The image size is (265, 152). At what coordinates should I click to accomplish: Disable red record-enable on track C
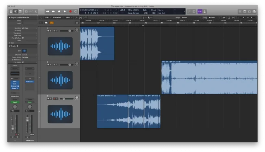pos(54,98)
